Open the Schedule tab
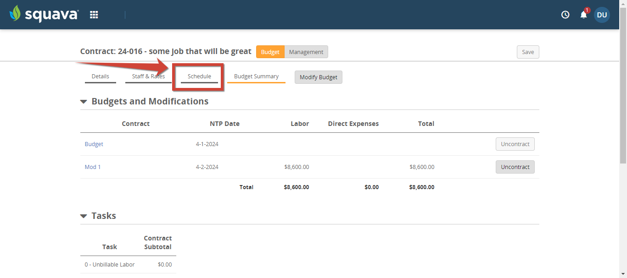The height and width of the screenshot is (278, 627). click(x=199, y=76)
